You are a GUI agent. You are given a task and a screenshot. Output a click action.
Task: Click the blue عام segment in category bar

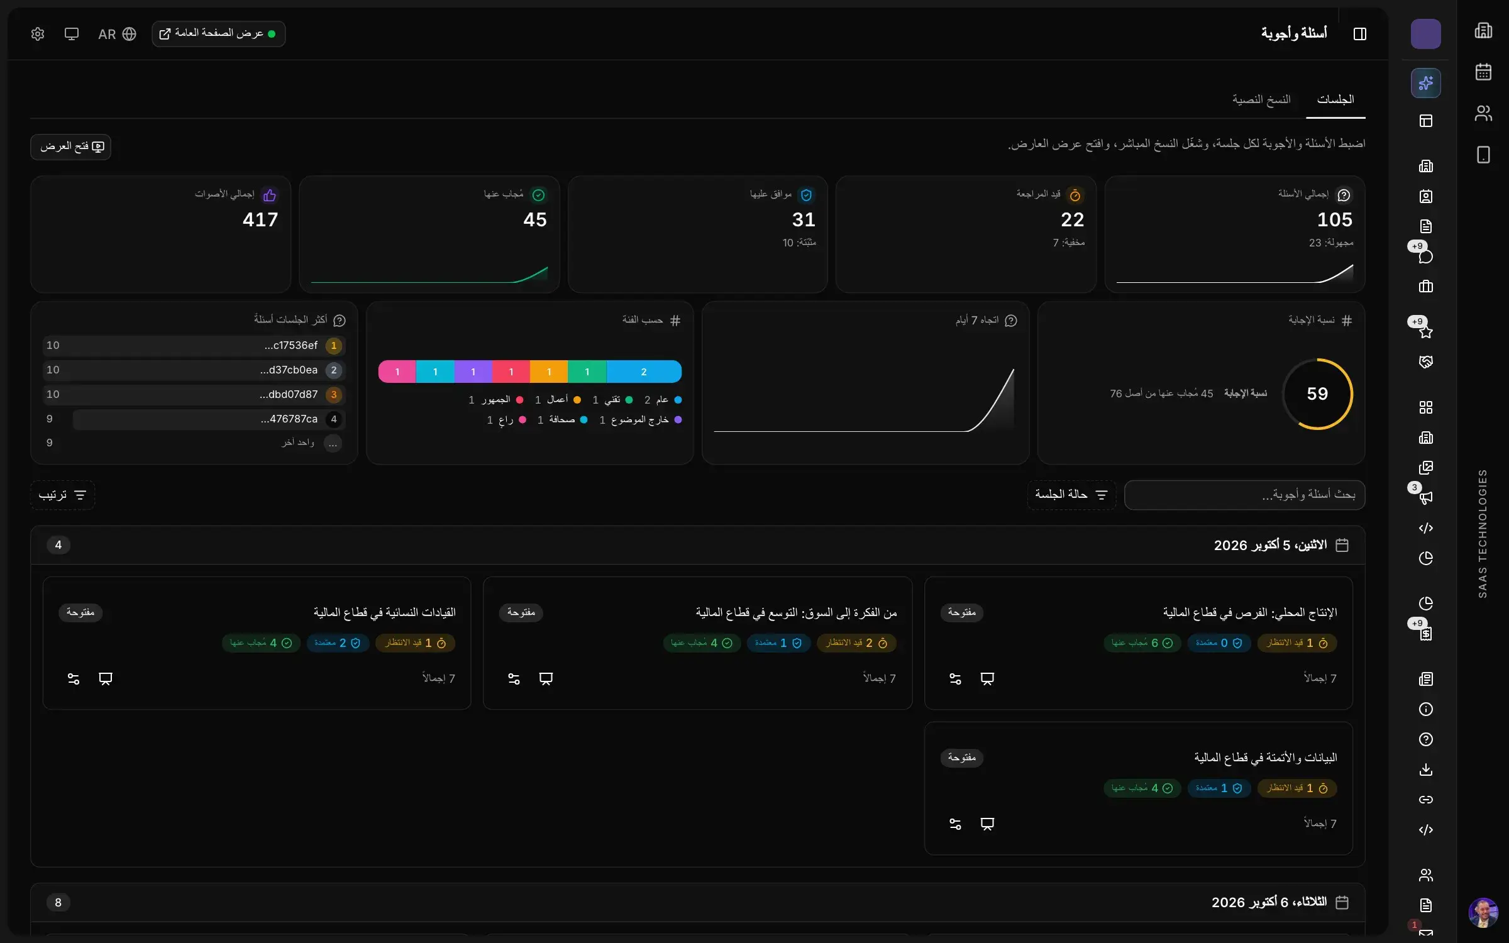(644, 372)
